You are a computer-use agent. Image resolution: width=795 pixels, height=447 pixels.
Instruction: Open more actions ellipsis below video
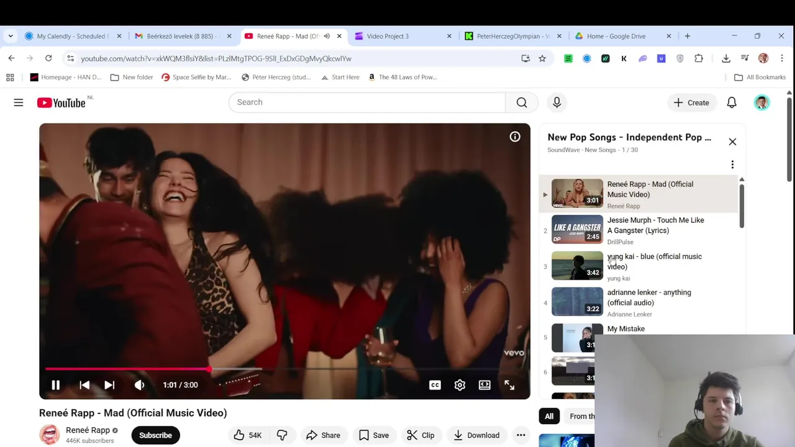click(521, 435)
